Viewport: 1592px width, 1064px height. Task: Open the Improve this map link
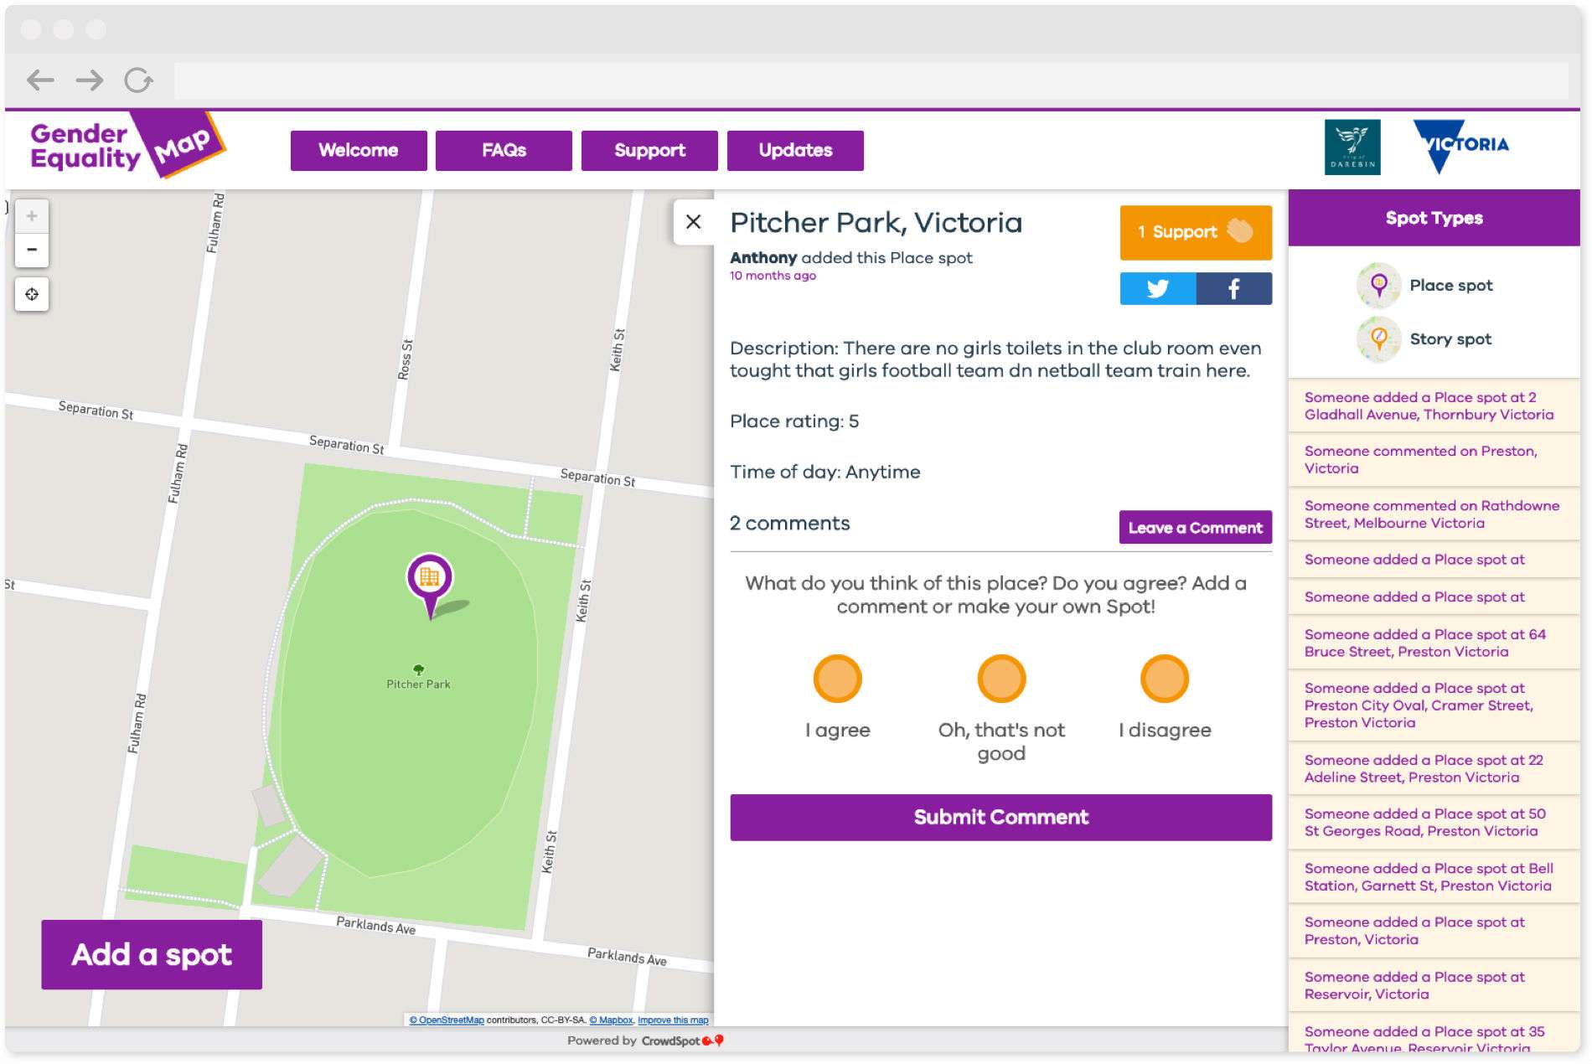672,1020
